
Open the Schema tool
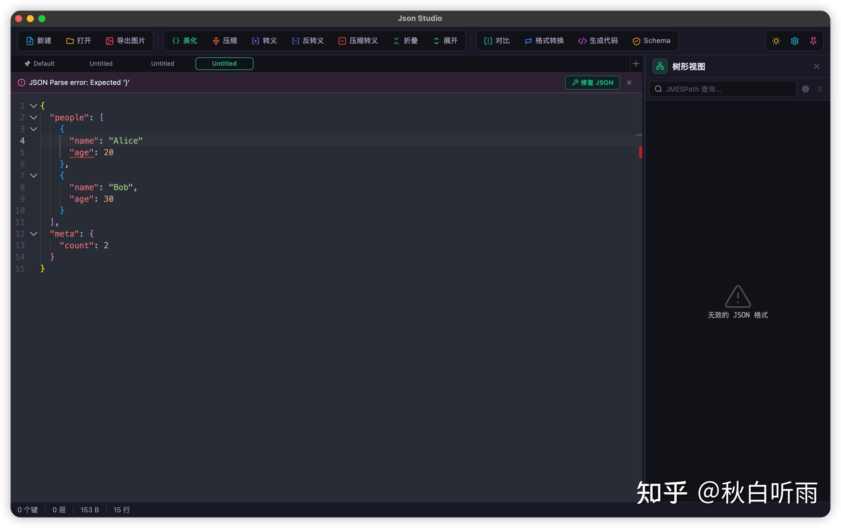pyautogui.click(x=651, y=41)
